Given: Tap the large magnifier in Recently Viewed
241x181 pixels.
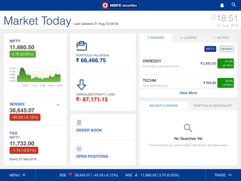Looking at the screenshot, I should coord(188,128).
